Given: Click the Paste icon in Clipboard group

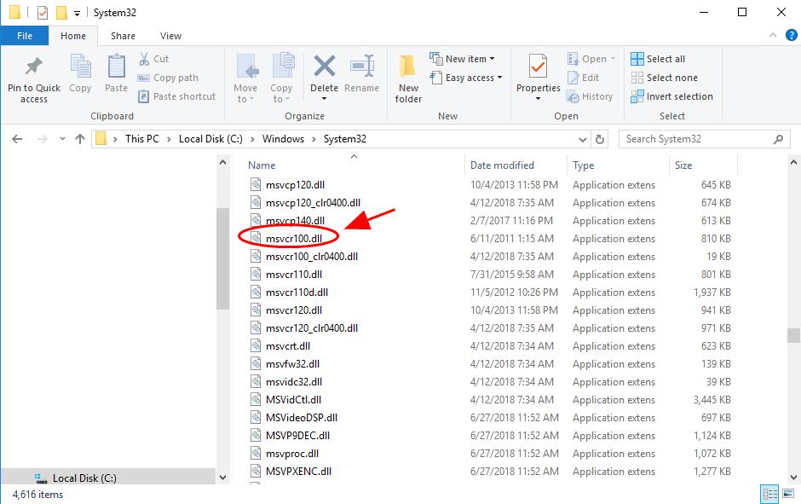Looking at the screenshot, I should (x=116, y=67).
